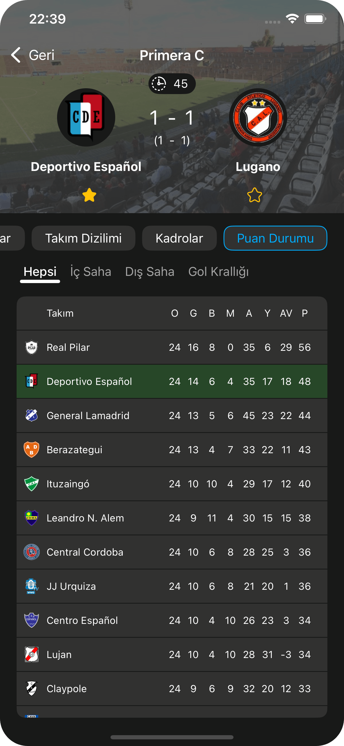
Task: Tap the Deportivo Español club crest in header
Action: pyautogui.click(x=86, y=117)
